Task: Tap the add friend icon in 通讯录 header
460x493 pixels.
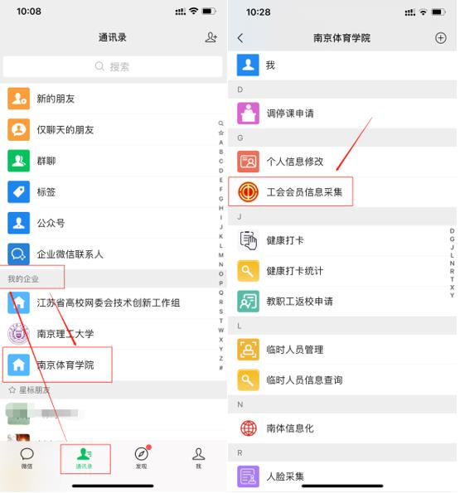Action: pyautogui.click(x=211, y=37)
